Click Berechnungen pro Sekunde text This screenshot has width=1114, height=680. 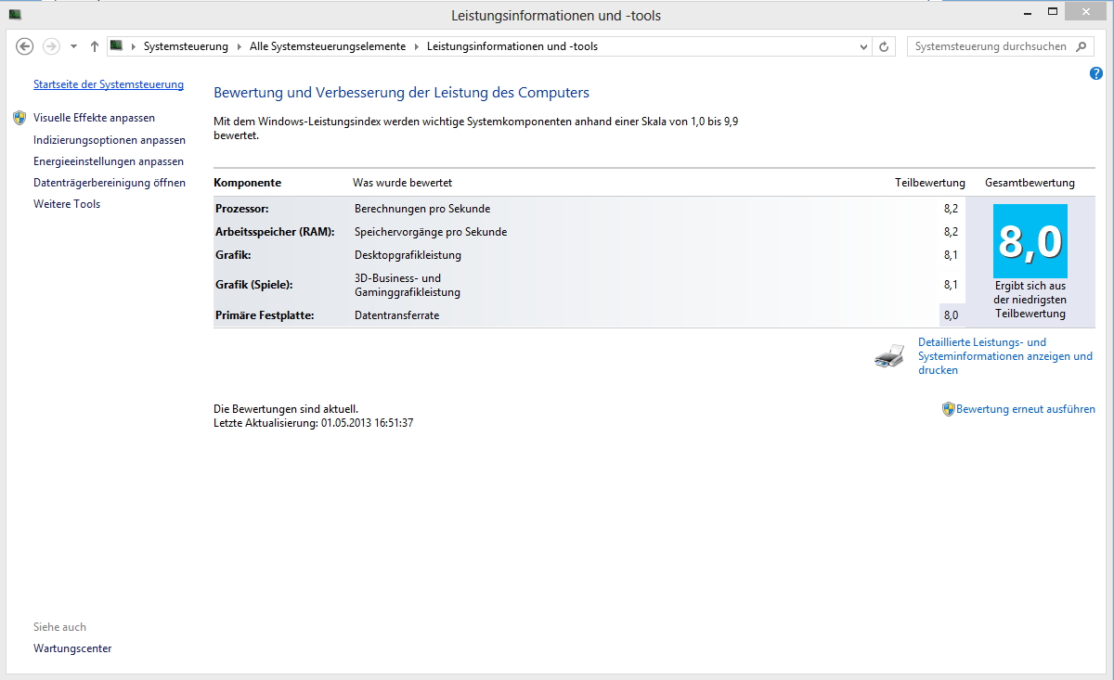tap(422, 209)
